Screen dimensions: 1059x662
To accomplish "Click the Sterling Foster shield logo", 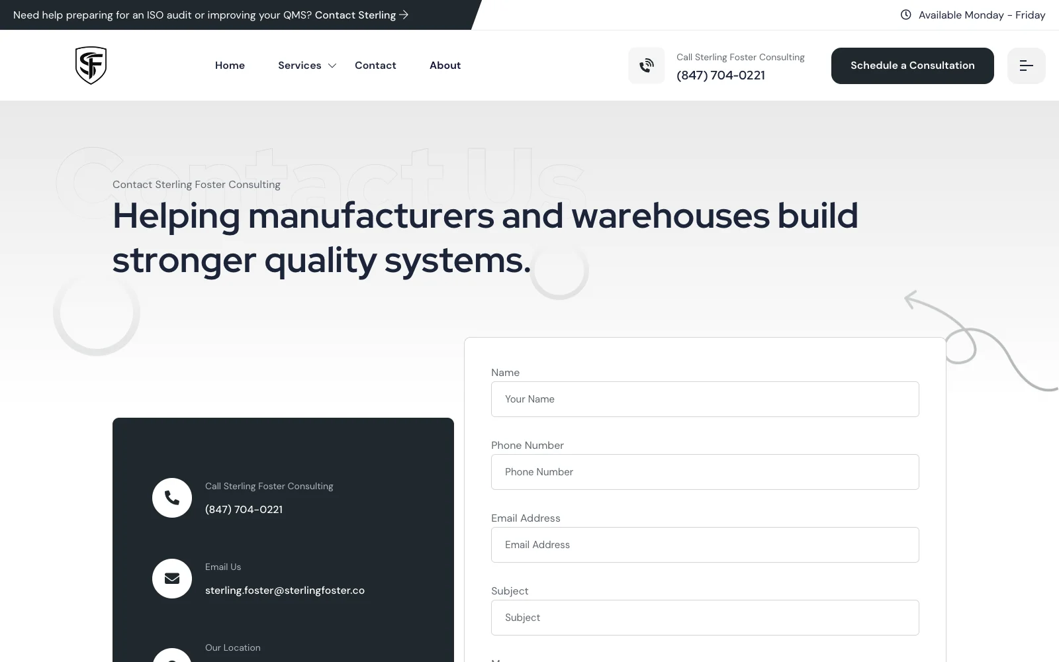I will [91, 66].
